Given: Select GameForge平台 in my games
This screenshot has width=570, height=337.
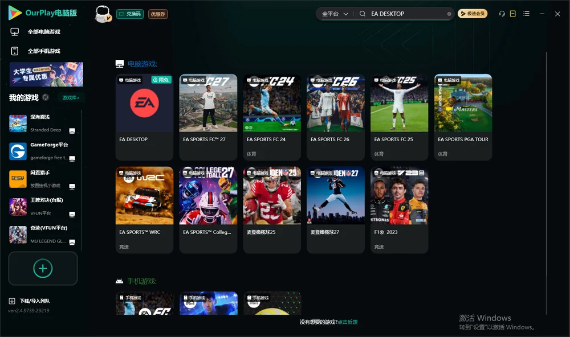Looking at the screenshot, I should [43, 151].
